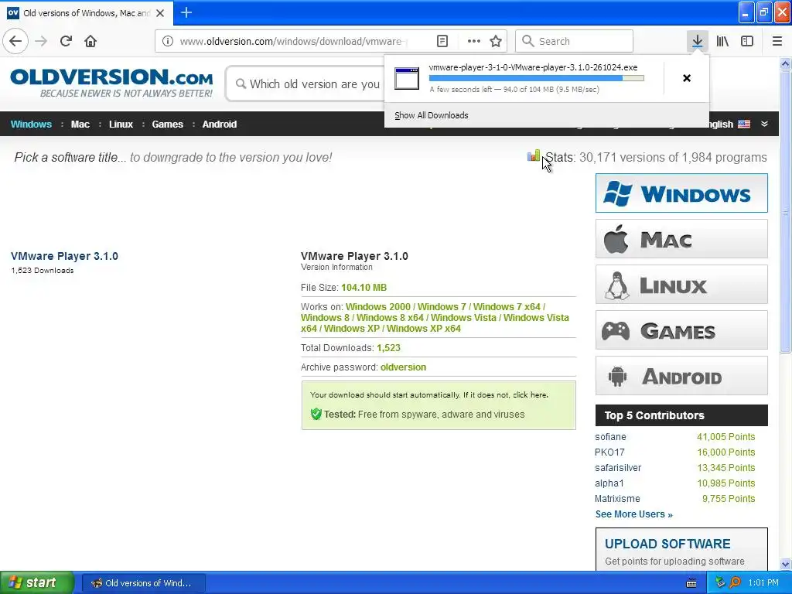Select Games in the navigation bar
This screenshot has width=792, height=594.
tap(167, 125)
